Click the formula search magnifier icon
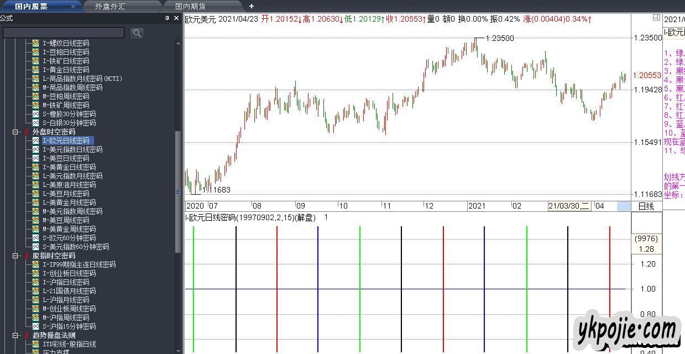The width and height of the screenshot is (685, 354). (x=137, y=33)
